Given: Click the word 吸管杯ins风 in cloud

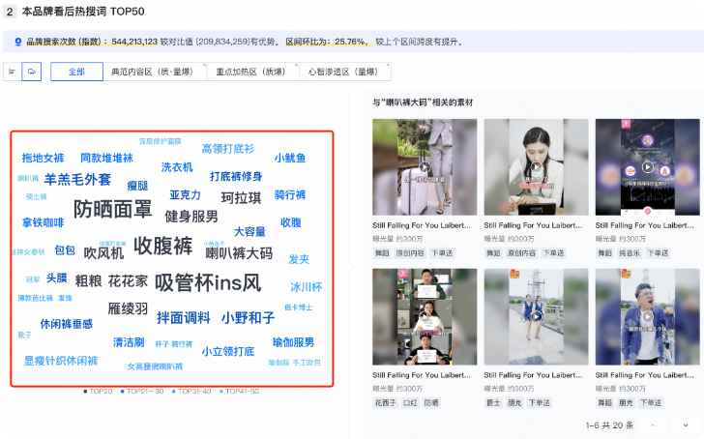Looking at the screenshot, I should point(208,282).
